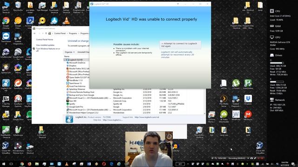This screenshot has height=167, width=298.
Task: Click C: drive usage bar in sidebar
Action: [x=277, y=63]
